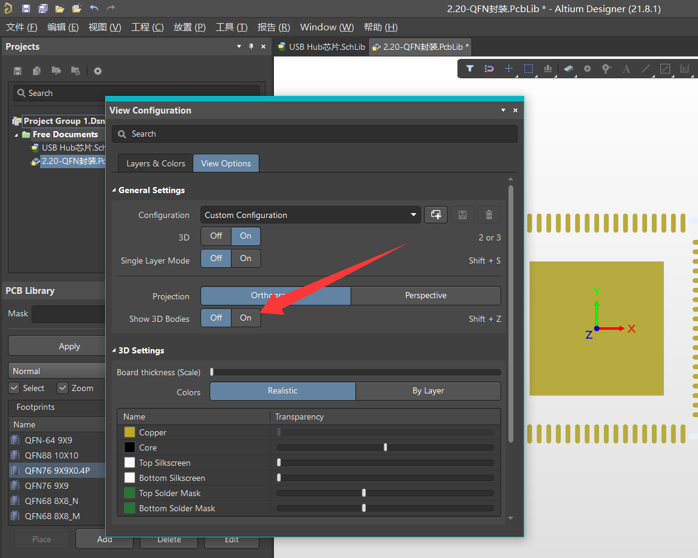Open the 放置 (P) menu
Image resolution: width=698 pixels, height=558 pixels.
(x=189, y=27)
